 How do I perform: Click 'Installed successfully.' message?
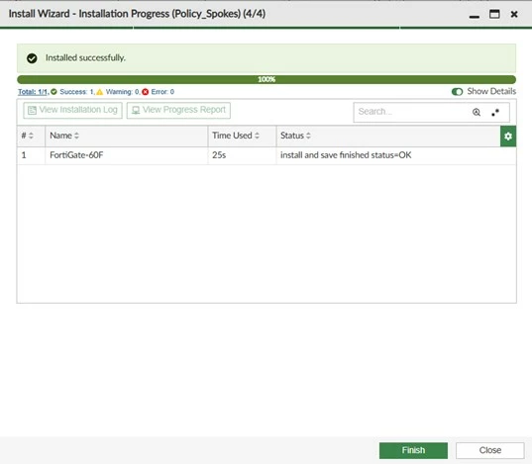point(85,58)
